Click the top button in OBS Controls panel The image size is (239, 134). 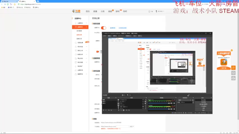(203, 100)
